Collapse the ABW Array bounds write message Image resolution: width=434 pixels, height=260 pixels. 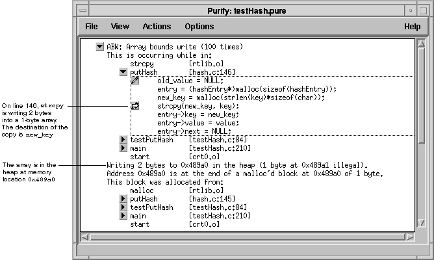[99, 47]
